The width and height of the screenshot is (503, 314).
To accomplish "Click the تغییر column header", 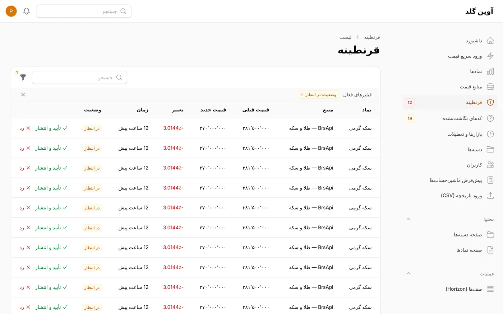I will point(177,110).
